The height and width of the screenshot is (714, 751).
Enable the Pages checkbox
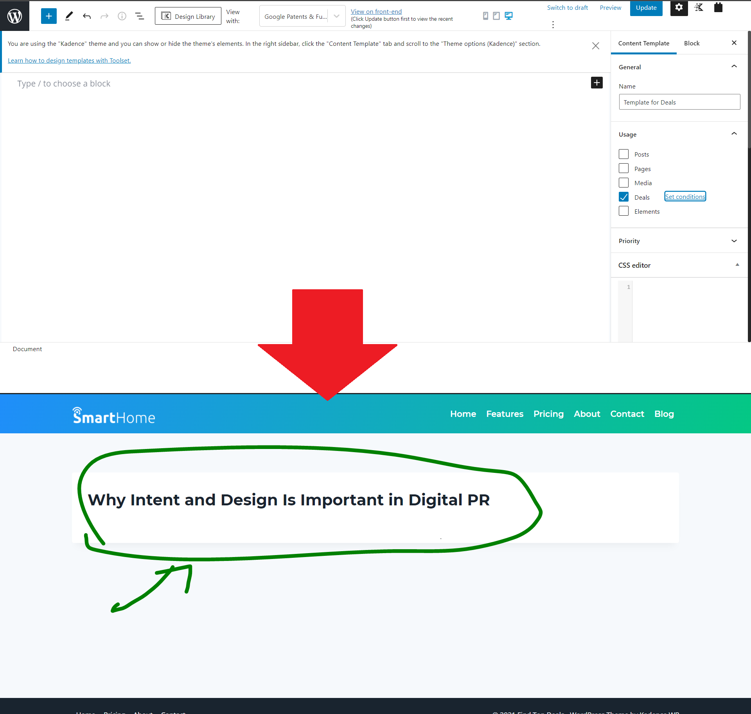tap(623, 168)
